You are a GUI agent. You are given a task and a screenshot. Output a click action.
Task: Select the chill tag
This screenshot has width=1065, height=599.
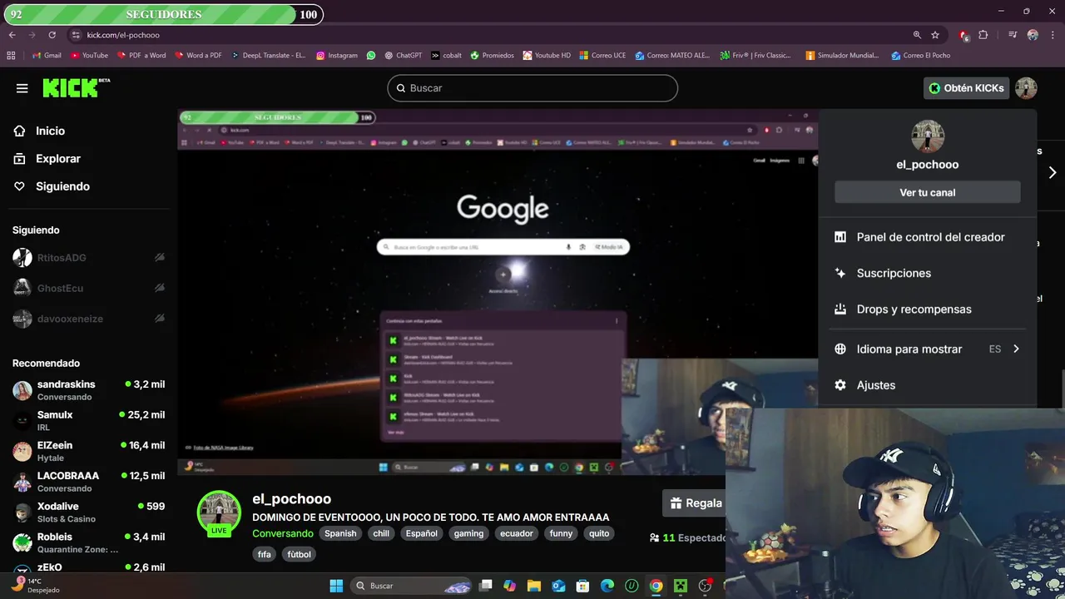(381, 533)
